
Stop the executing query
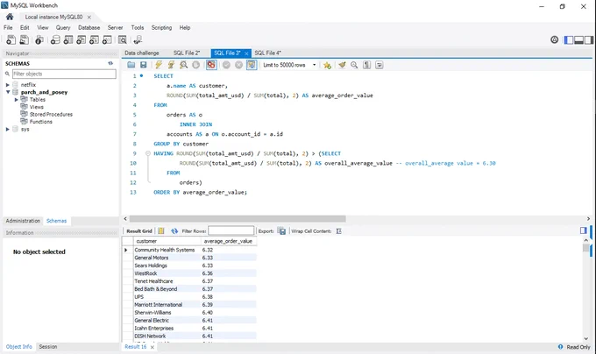[x=195, y=65]
